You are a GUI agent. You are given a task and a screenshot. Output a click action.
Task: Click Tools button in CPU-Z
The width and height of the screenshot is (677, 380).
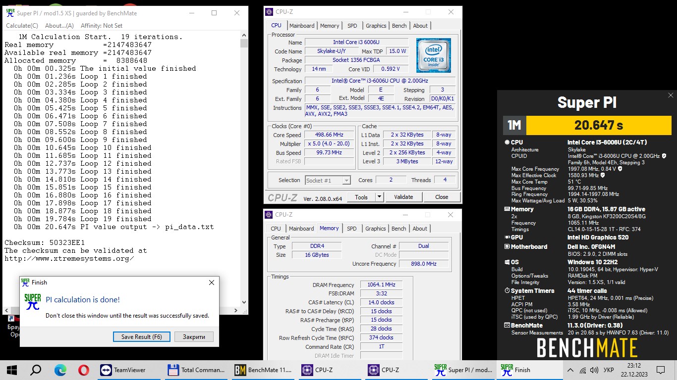click(x=361, y=197)
